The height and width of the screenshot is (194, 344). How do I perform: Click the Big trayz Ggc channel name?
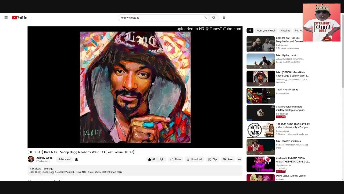(282, 114)
